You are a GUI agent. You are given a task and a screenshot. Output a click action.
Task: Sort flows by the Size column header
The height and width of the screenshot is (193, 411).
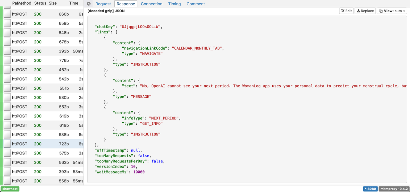pos(53,3)
